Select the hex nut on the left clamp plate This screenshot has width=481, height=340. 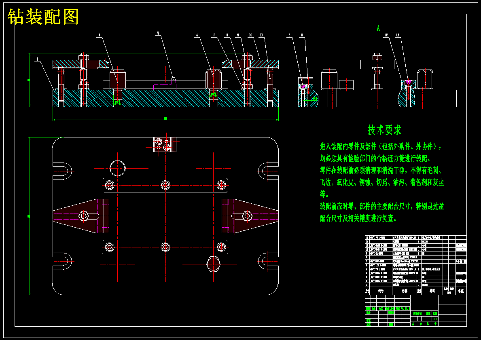(83, 216)
